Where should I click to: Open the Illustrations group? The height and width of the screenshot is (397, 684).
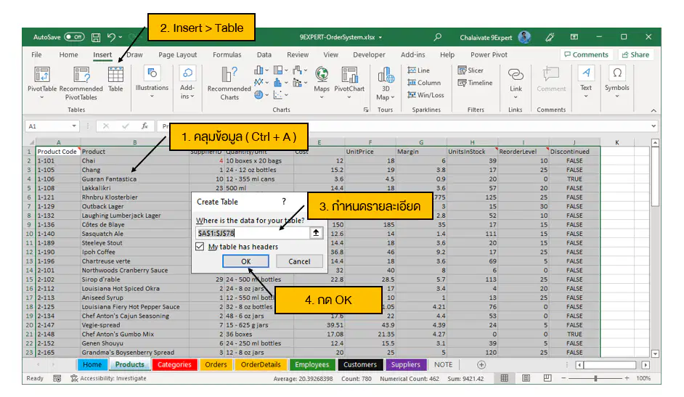(x=152, y=82)
